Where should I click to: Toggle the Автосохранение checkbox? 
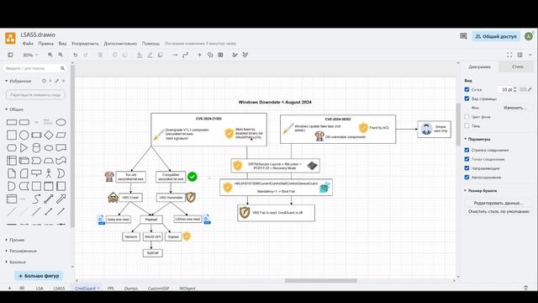[x=467, y=178]
